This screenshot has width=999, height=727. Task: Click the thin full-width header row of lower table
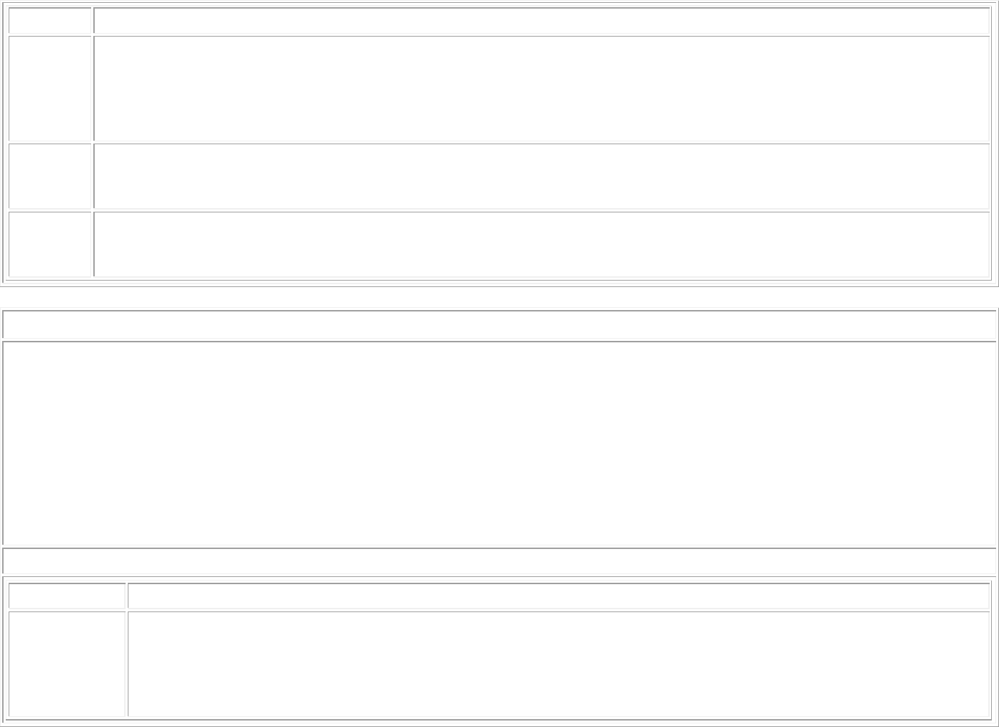(499, 324)
